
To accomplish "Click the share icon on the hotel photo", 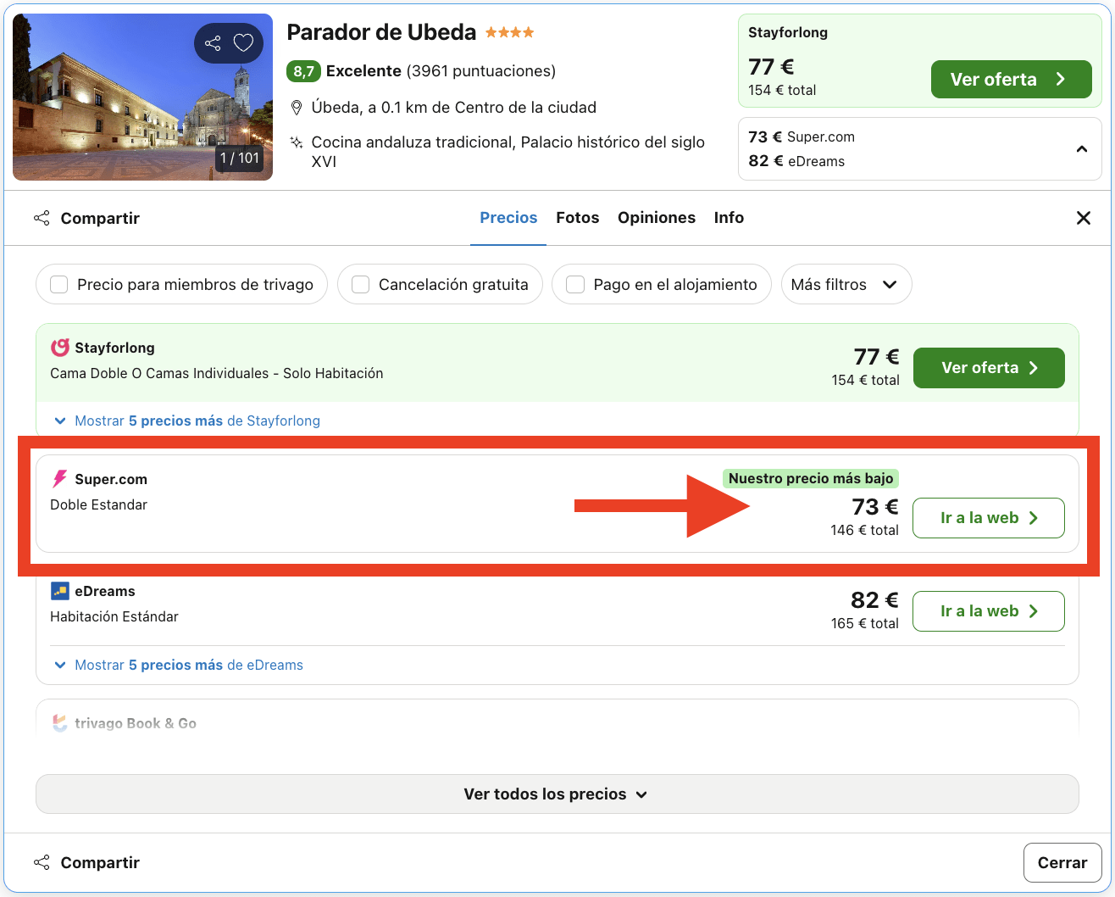I will [213, 42].
